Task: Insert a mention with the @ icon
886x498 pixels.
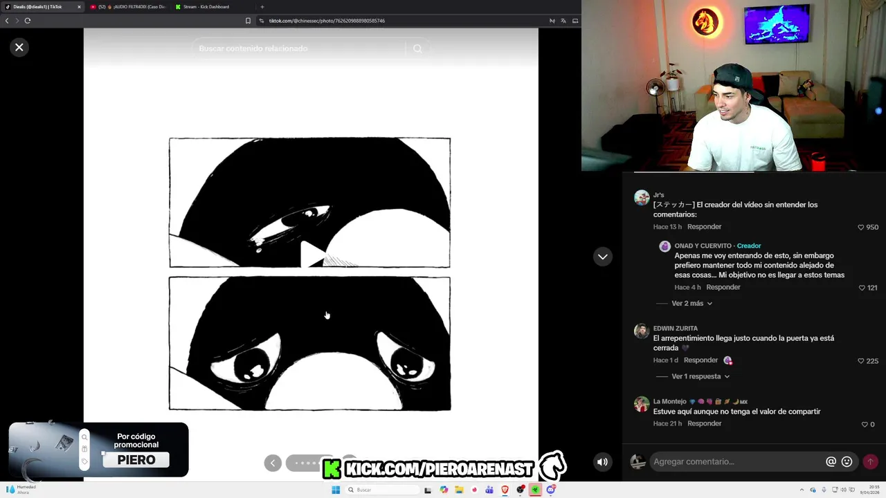Action: point(831,462)
